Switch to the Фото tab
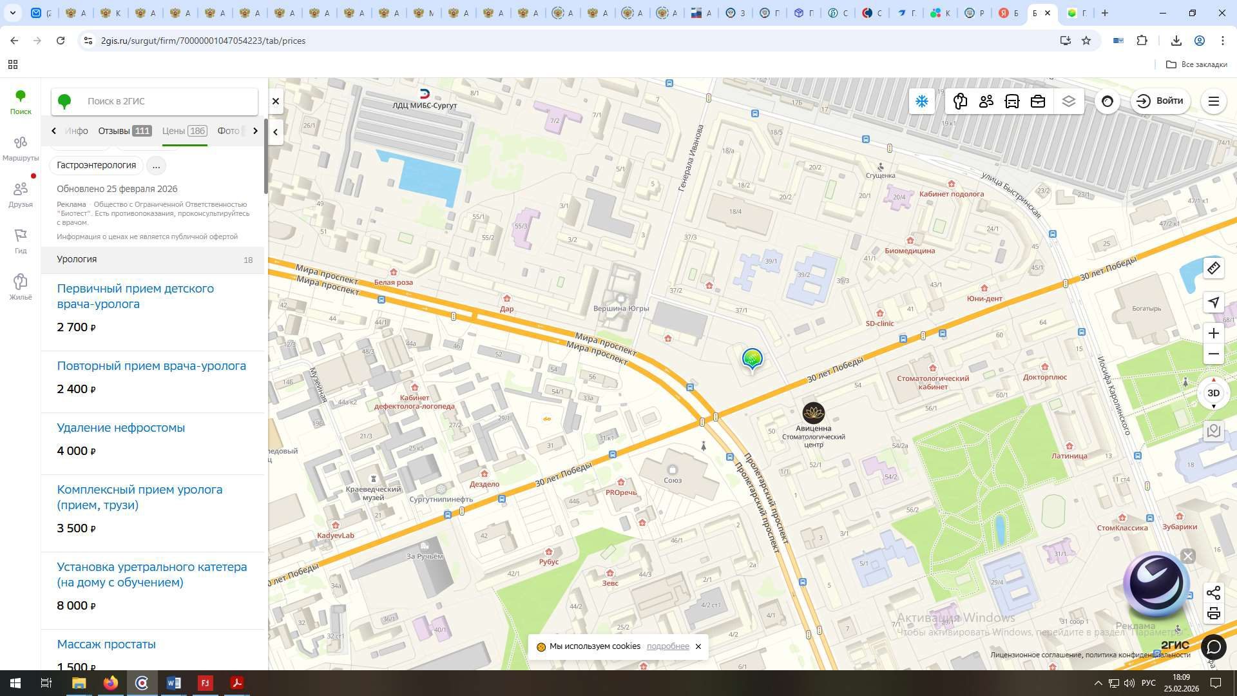The image size is (1237, 696). click(229, 131)
